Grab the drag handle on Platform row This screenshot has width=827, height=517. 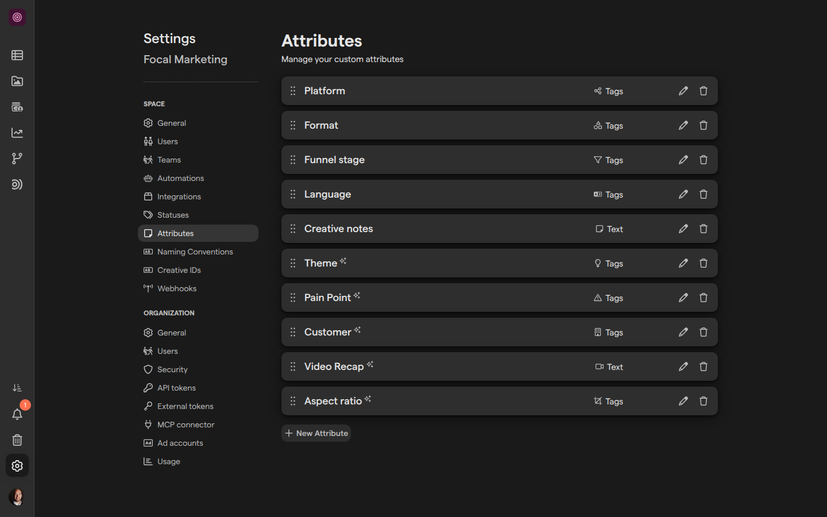coord(293,91)
